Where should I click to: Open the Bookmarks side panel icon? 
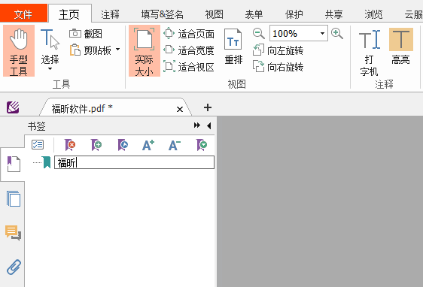click(14, 164)
